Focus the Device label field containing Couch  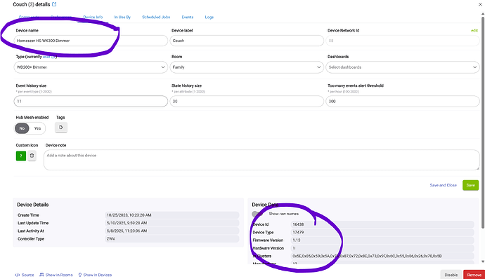[247, 41]
